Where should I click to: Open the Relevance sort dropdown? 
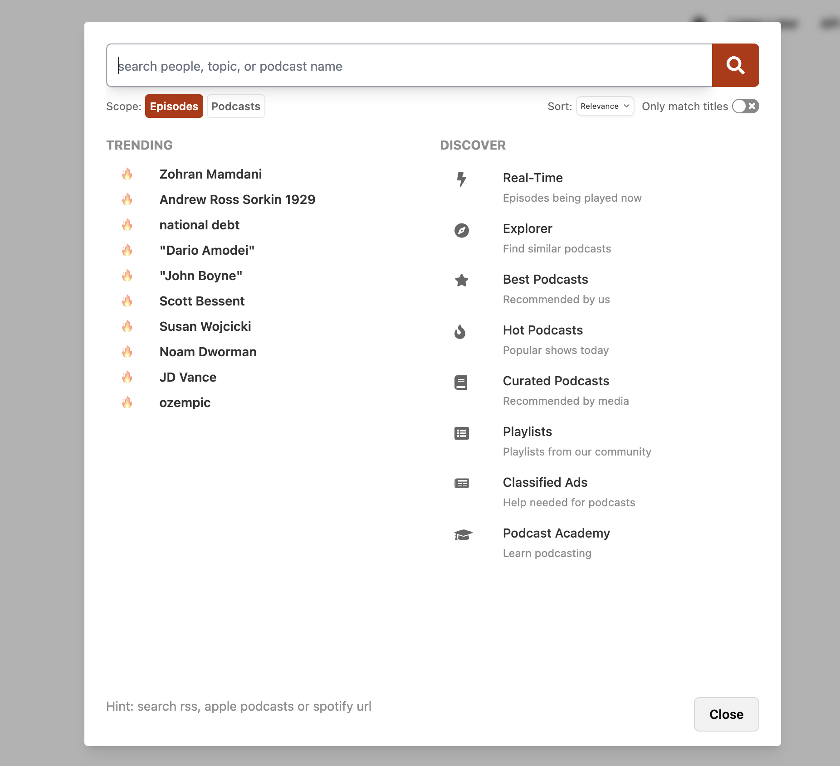(605, 106)
